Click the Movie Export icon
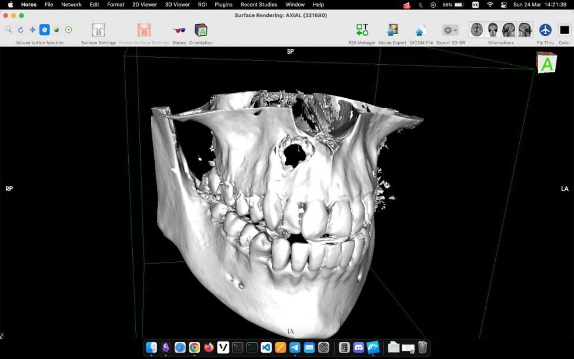The image size is (574, 359). pos(392,30)
